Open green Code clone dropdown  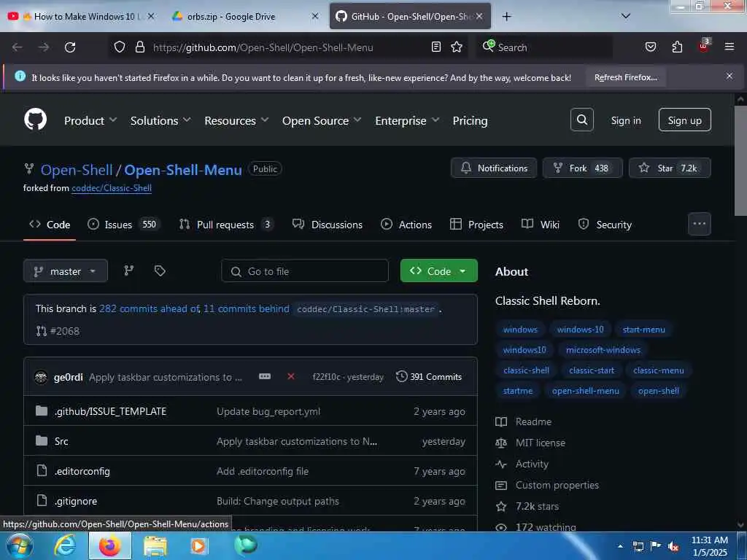pyautogui.click(x=438, y=271)
